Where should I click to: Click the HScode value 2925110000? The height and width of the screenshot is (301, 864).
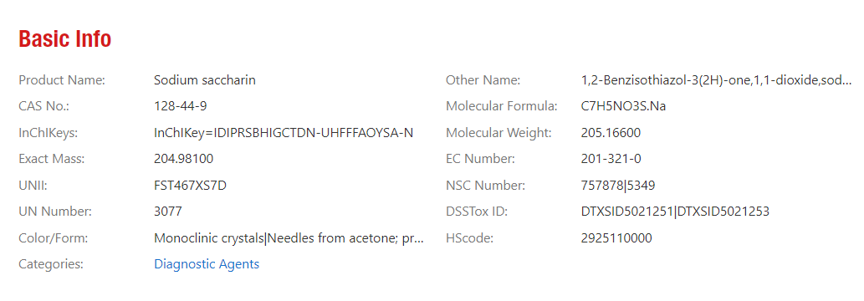pyautogui.click(x=616, y=238)
